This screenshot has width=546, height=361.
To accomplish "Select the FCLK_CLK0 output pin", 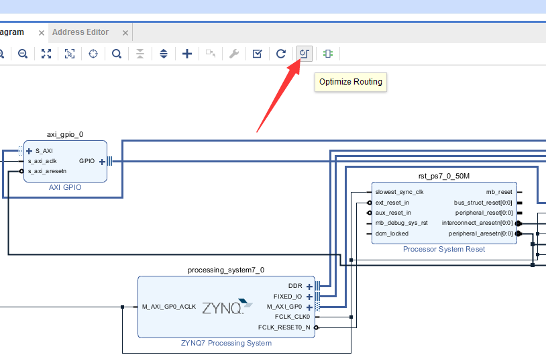I will coord(292,317).
